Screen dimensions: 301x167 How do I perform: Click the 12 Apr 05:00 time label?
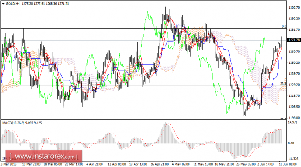tap(117, 164)
